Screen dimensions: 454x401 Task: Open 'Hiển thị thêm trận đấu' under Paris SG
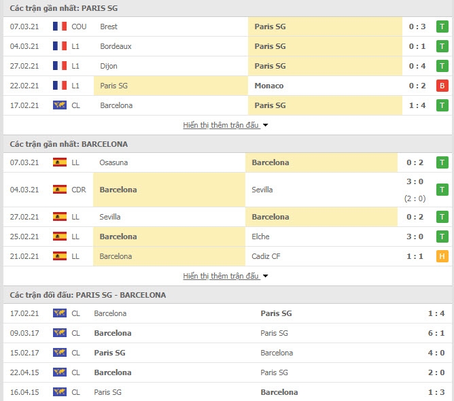point(221,125)
